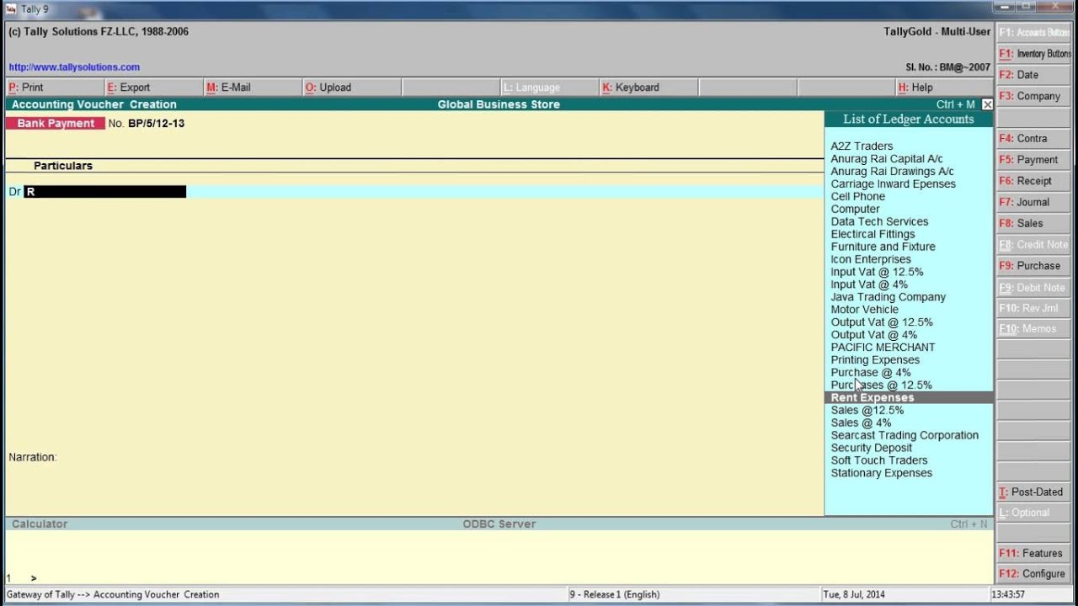Screen dimensions: 1078x606
Task: Click the Bank Payment voucher type label
Action: click(56, 124)
